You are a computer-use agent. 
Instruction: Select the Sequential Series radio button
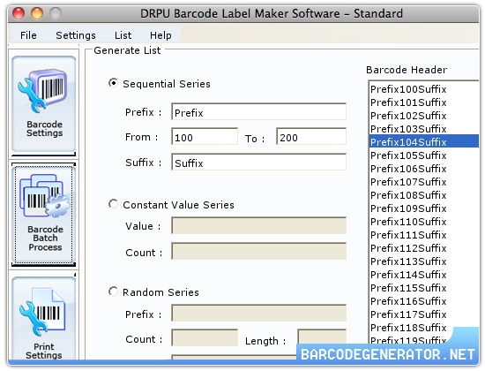click(x=113, y=83)
